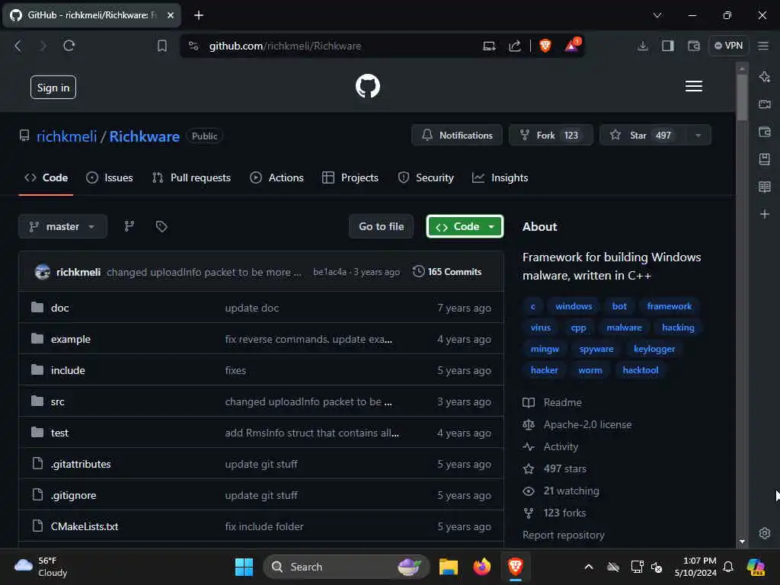This screenshot has width=780, height=585.
Task: Switch to the Security tab
Action: pos(426,177)
